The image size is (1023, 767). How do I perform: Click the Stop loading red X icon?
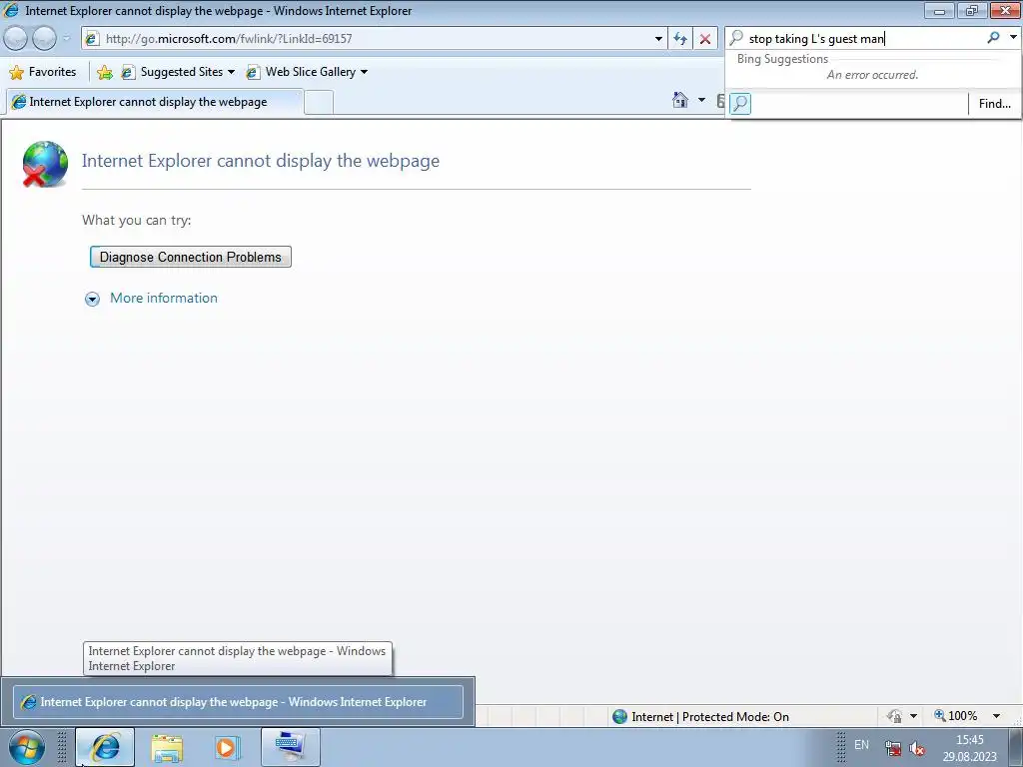coord(705,39)
